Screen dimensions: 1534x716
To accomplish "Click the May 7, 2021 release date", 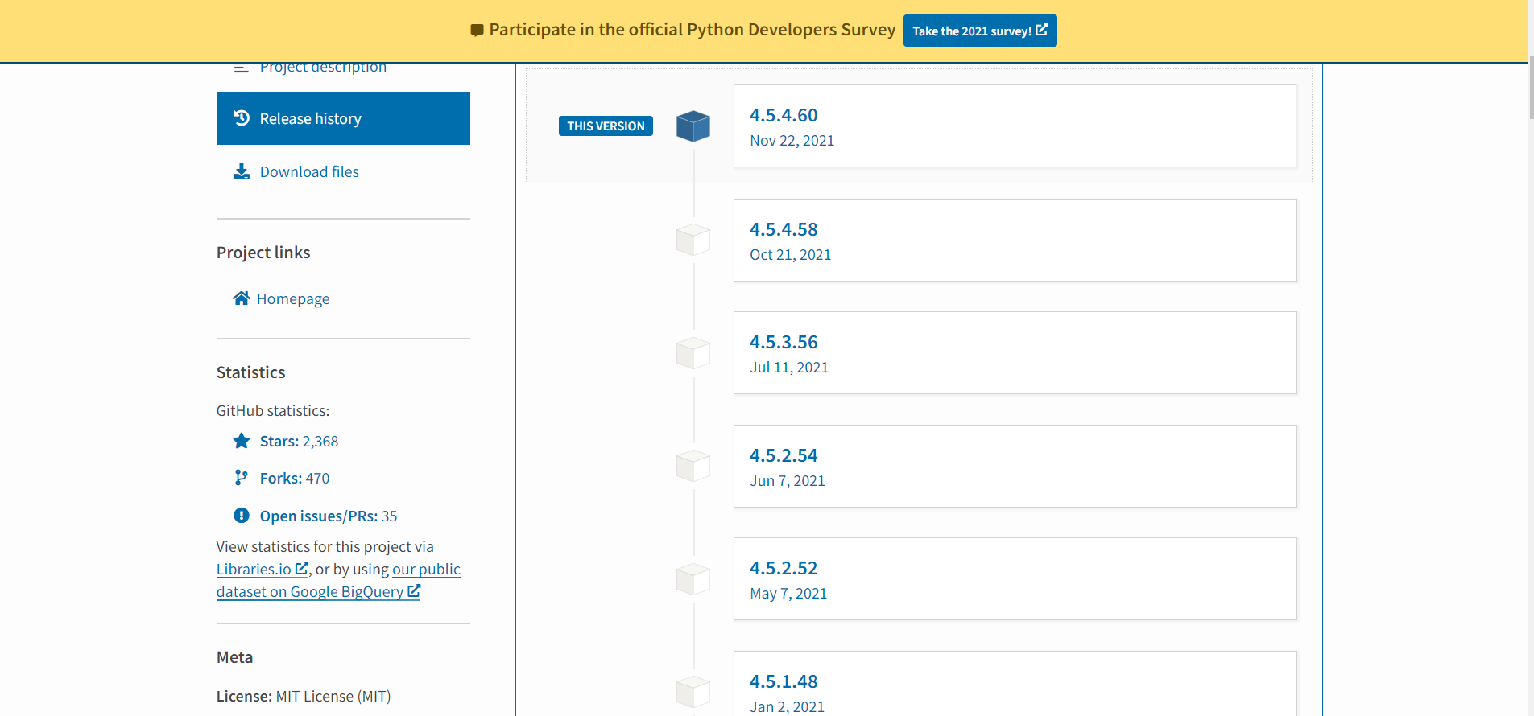I will click(788, 594).
